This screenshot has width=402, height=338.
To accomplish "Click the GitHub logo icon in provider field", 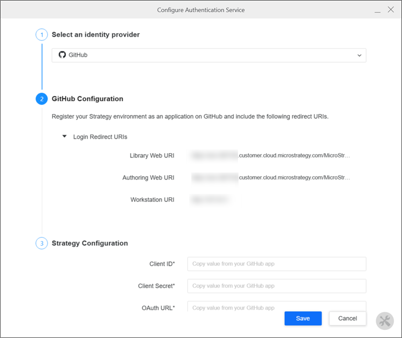I will [62, 55].
